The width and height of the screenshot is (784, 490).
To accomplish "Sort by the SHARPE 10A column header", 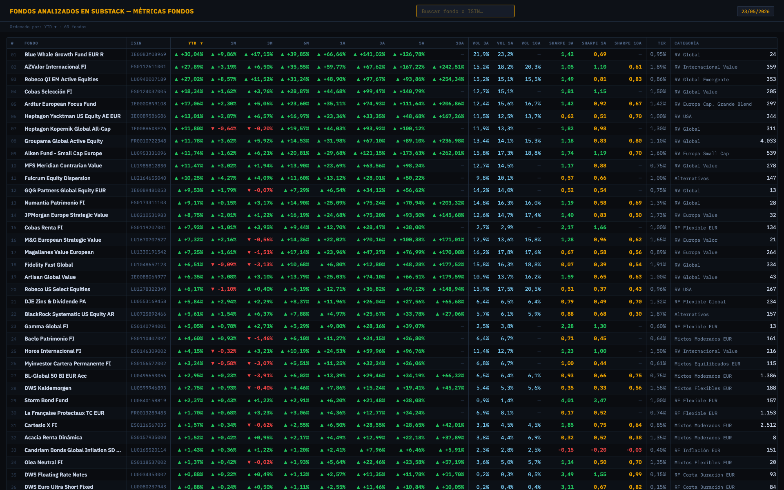I will tap(628, 43).
